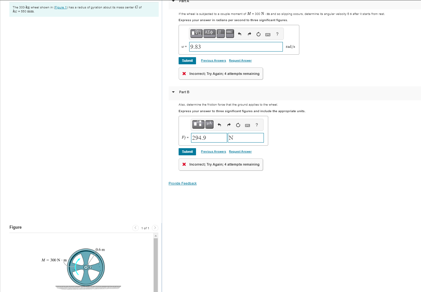
Task: Open help question mark in Part B
Action: click(x=257, y=125)
